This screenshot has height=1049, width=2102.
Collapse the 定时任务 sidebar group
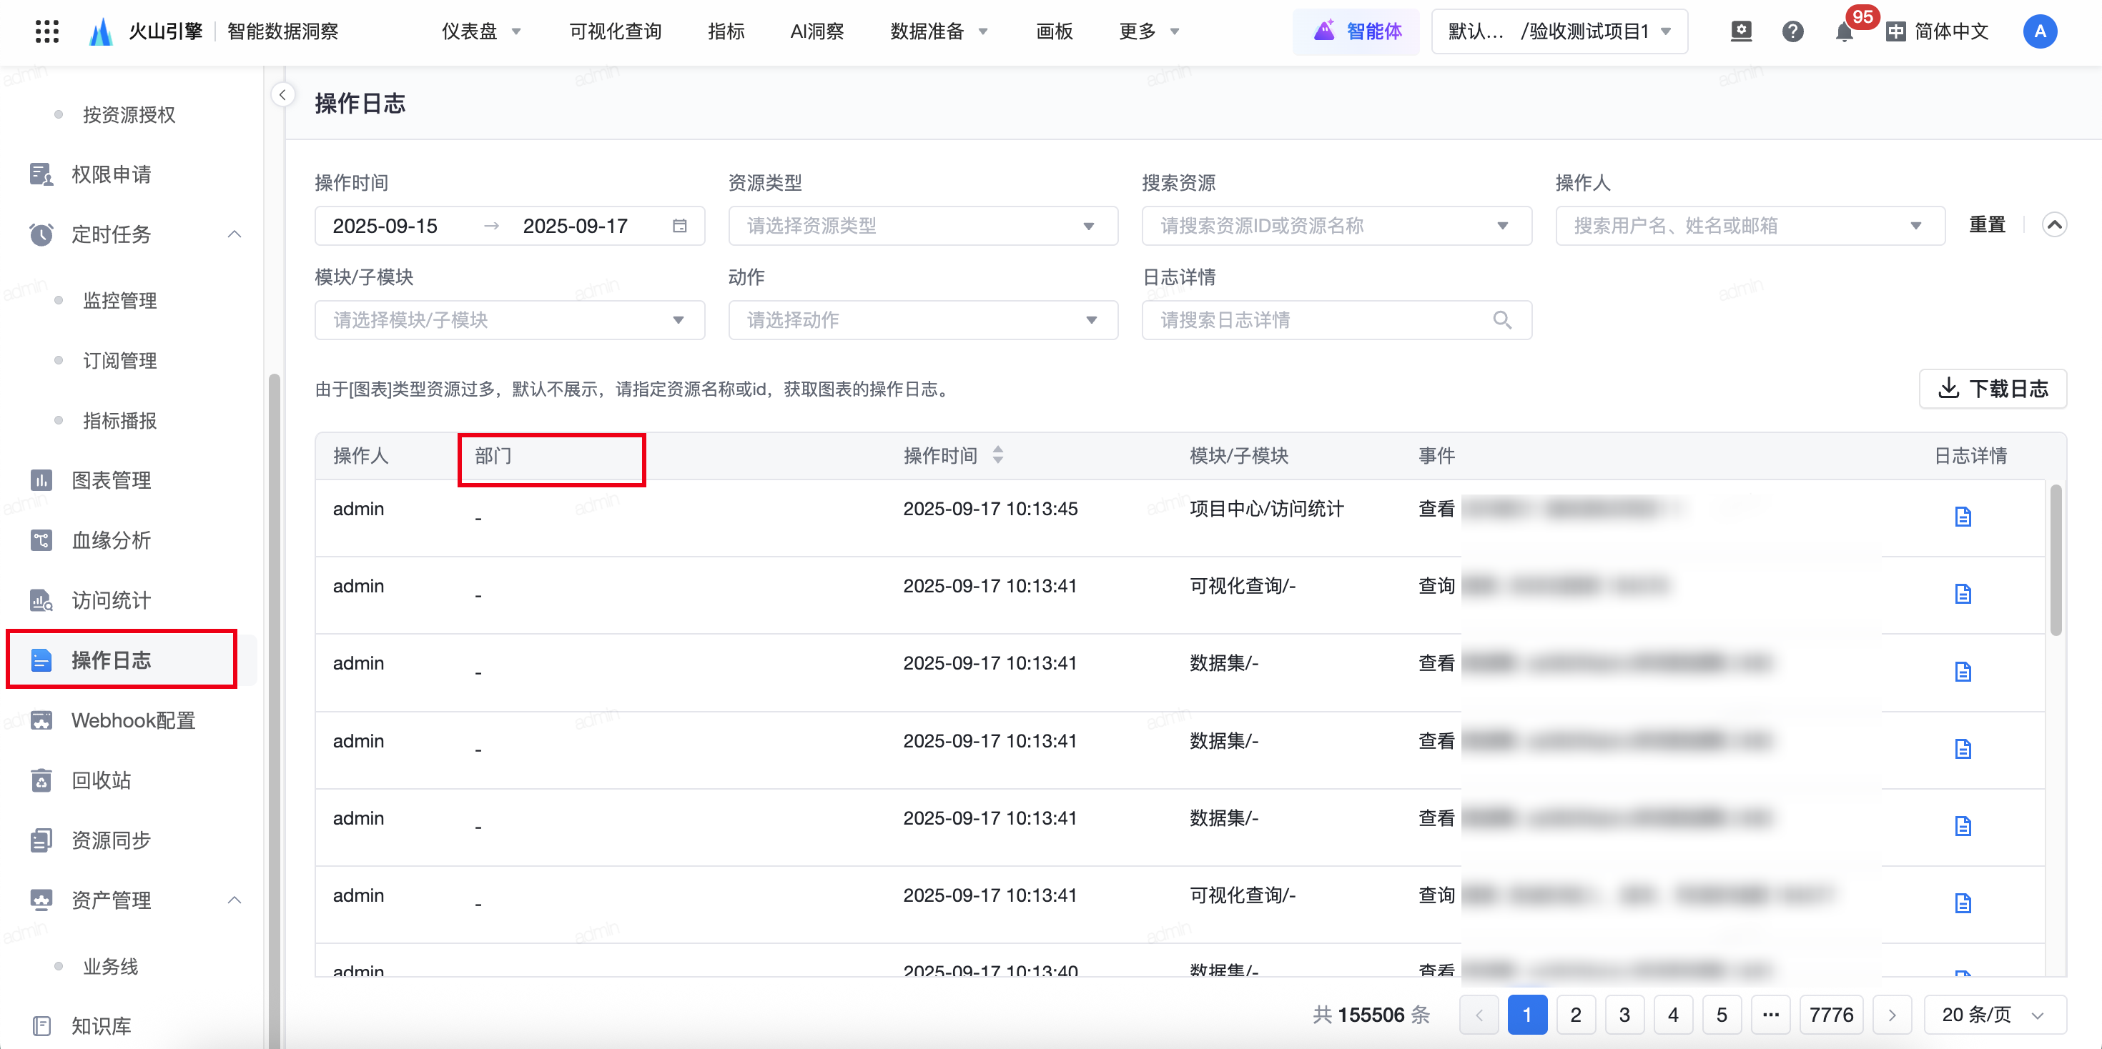point(235,234)
